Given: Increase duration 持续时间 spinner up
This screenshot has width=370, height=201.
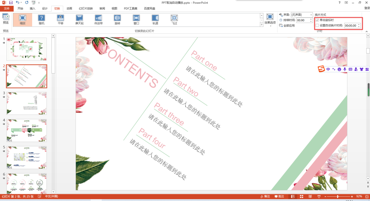Looking at the screenshot, I should pos(311,19).
